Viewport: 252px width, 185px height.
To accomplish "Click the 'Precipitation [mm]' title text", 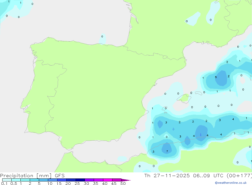I will pos(26,176).
